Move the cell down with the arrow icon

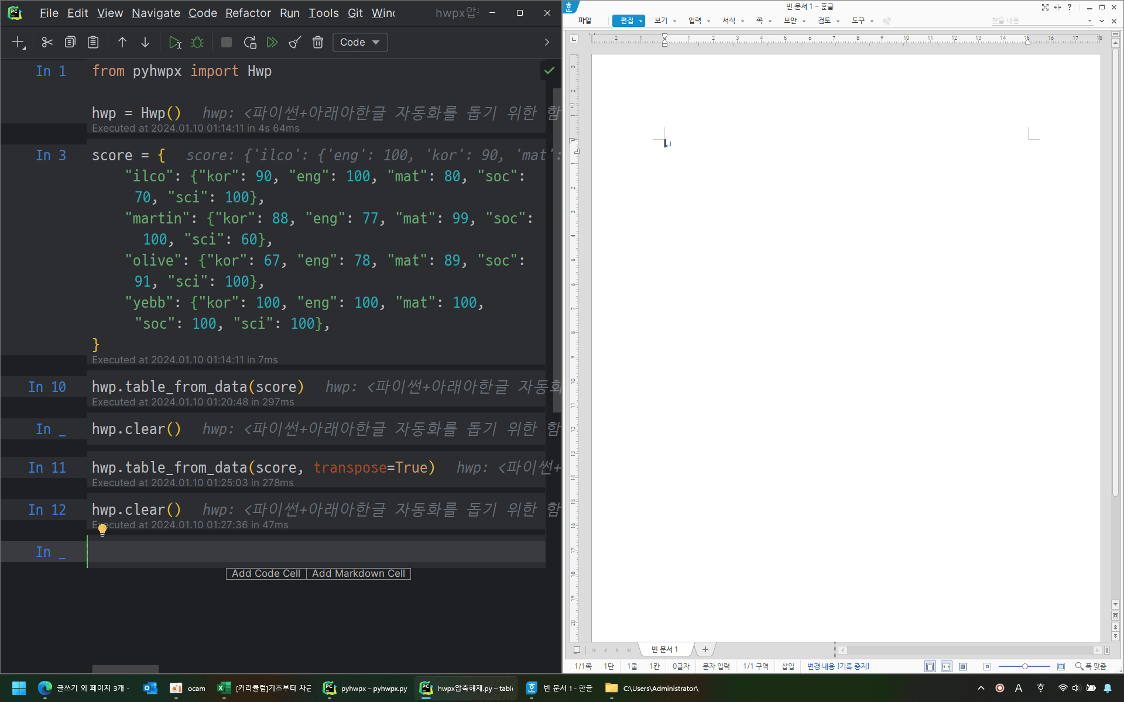[x=145, y=42]
